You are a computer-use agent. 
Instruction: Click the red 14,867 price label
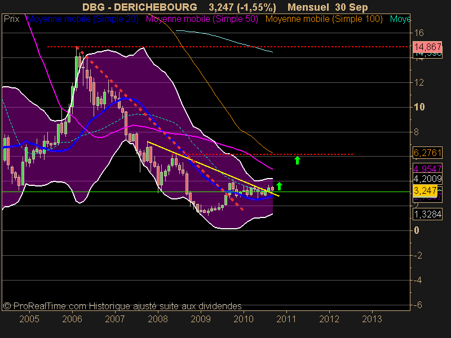pos(427,47)
